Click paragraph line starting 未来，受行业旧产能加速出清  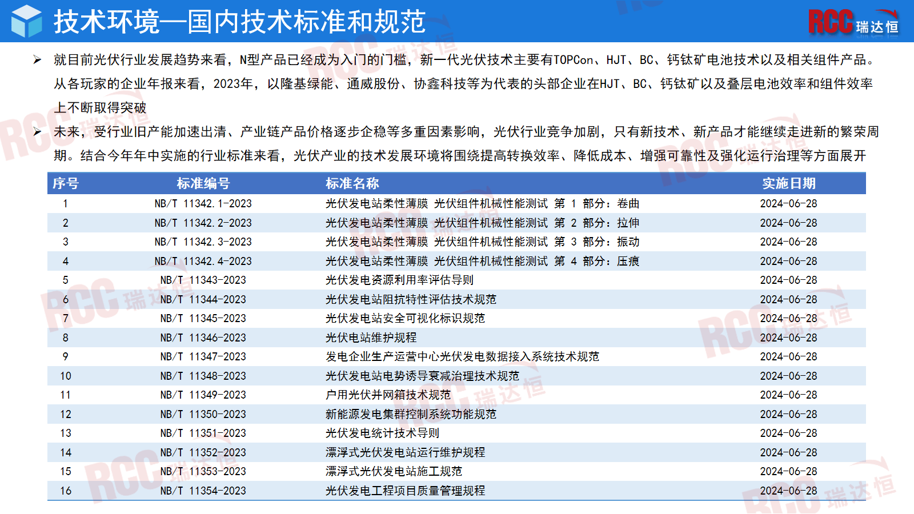pyautogui.click(x=466, y=132)
